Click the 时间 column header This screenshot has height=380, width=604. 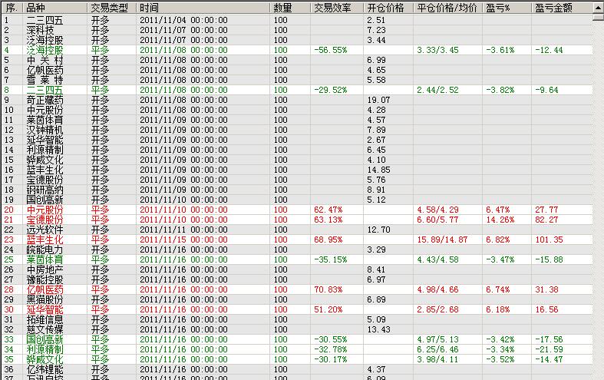(x=203, y=8)
